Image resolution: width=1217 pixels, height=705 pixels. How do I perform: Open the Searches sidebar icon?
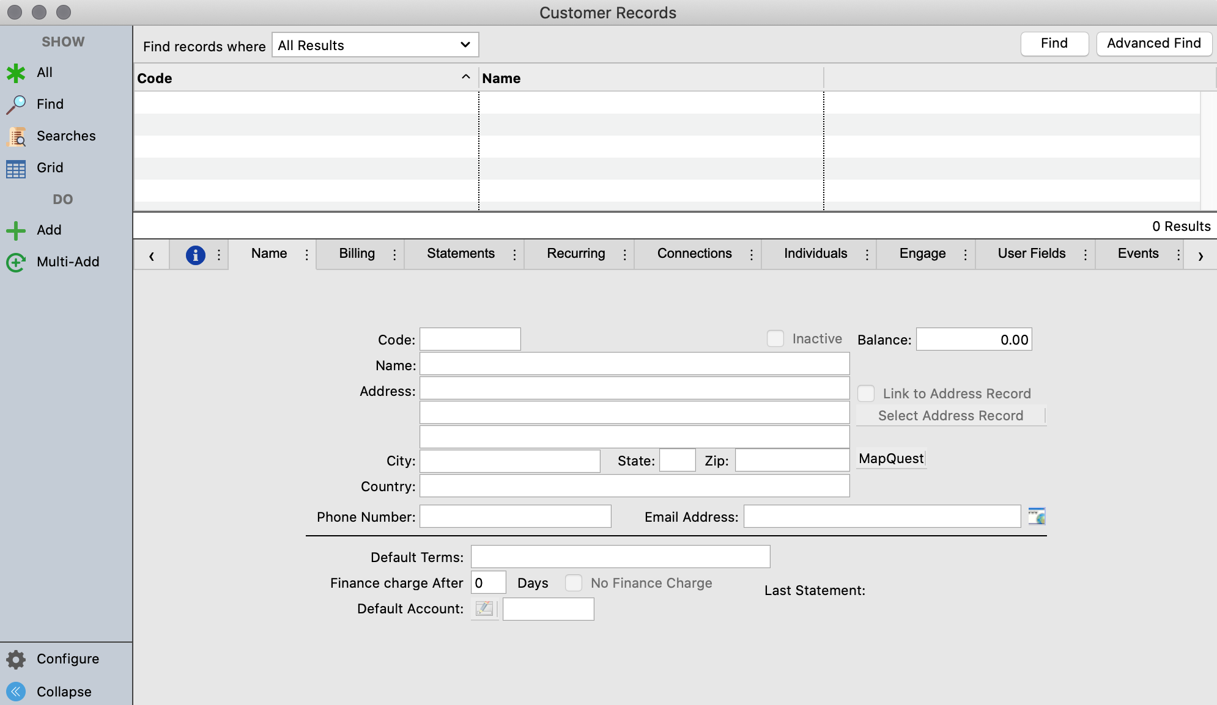16,136
